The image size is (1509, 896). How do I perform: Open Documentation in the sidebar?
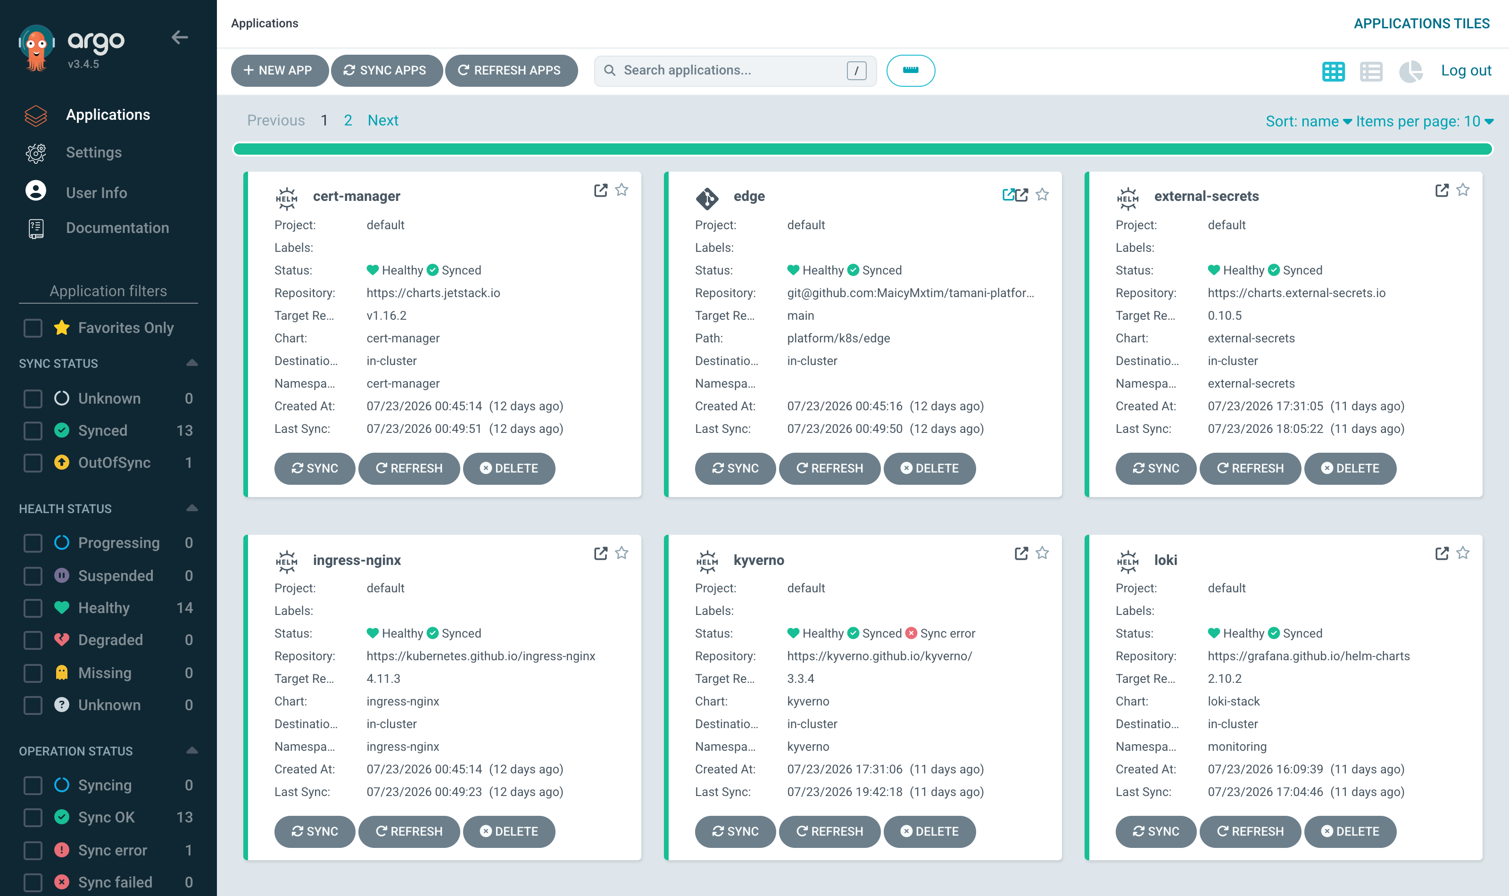click(117, 228)
